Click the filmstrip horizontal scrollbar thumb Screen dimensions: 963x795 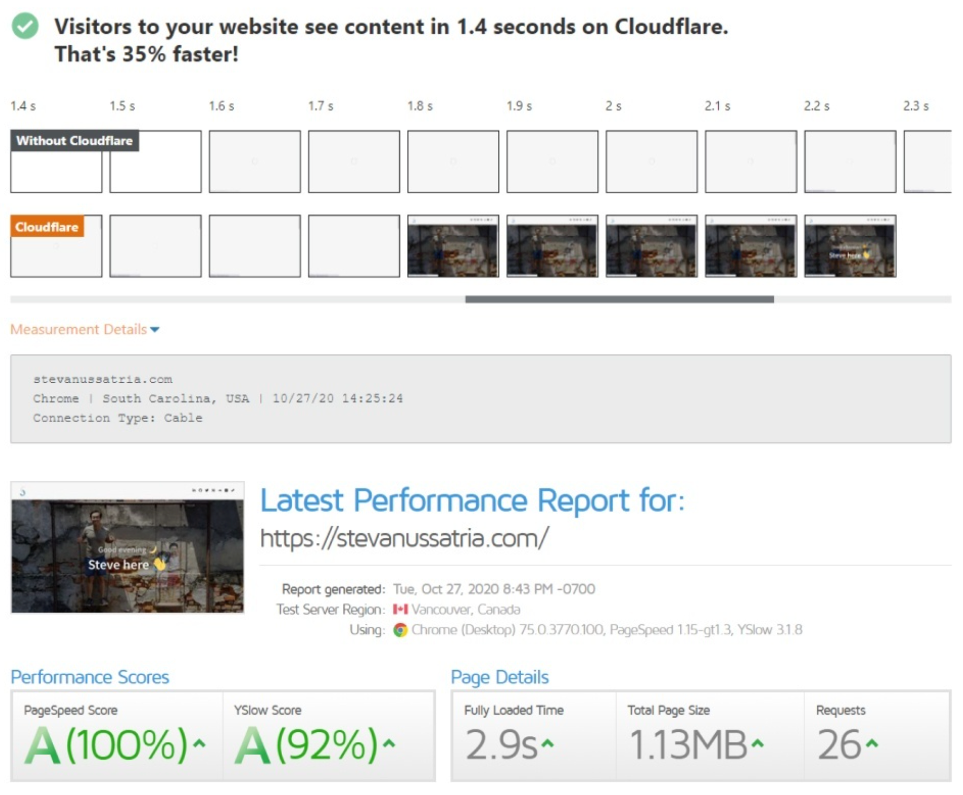coord(619,299)
